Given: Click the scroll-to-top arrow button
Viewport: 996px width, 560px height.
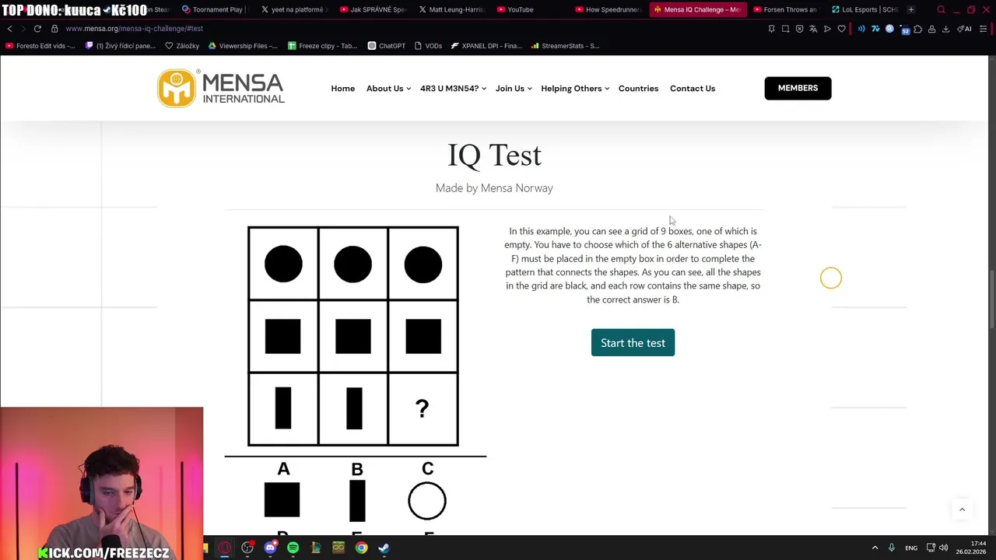Looking at the screenshot, I should click(962, 509).
